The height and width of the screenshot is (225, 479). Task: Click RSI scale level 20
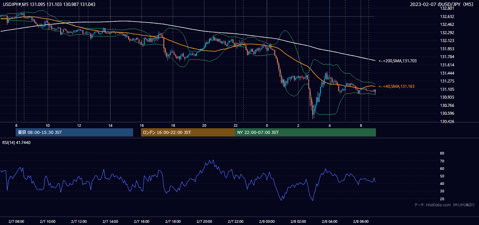pyautogui.click(x=442, y=199)
